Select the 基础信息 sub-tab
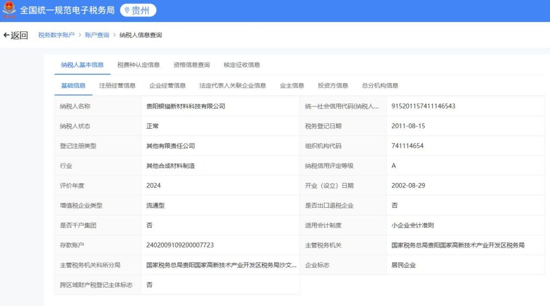The height and width of the screenshot is (306, 550). [x=73, y=85]
